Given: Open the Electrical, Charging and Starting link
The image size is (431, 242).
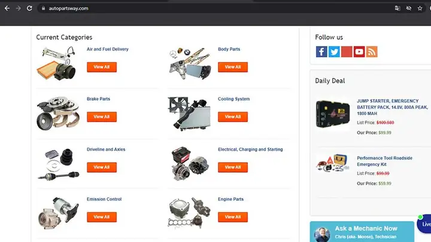Looking at the screenshot, I should pos(250,149).
